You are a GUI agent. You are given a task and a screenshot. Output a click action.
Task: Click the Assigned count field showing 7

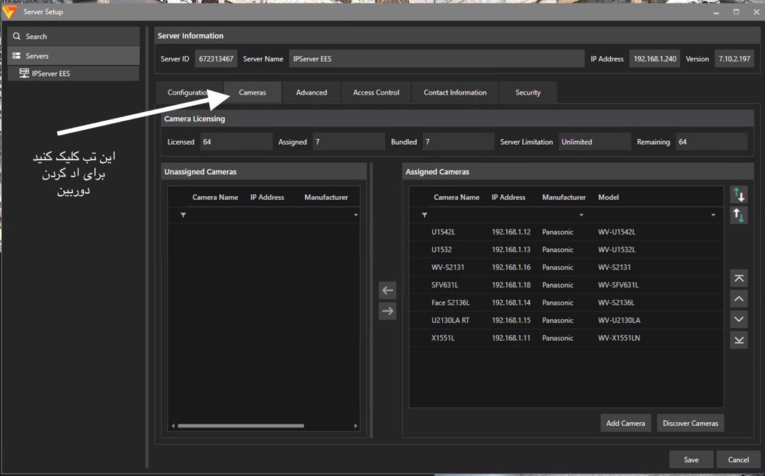(x=348, y=142)
